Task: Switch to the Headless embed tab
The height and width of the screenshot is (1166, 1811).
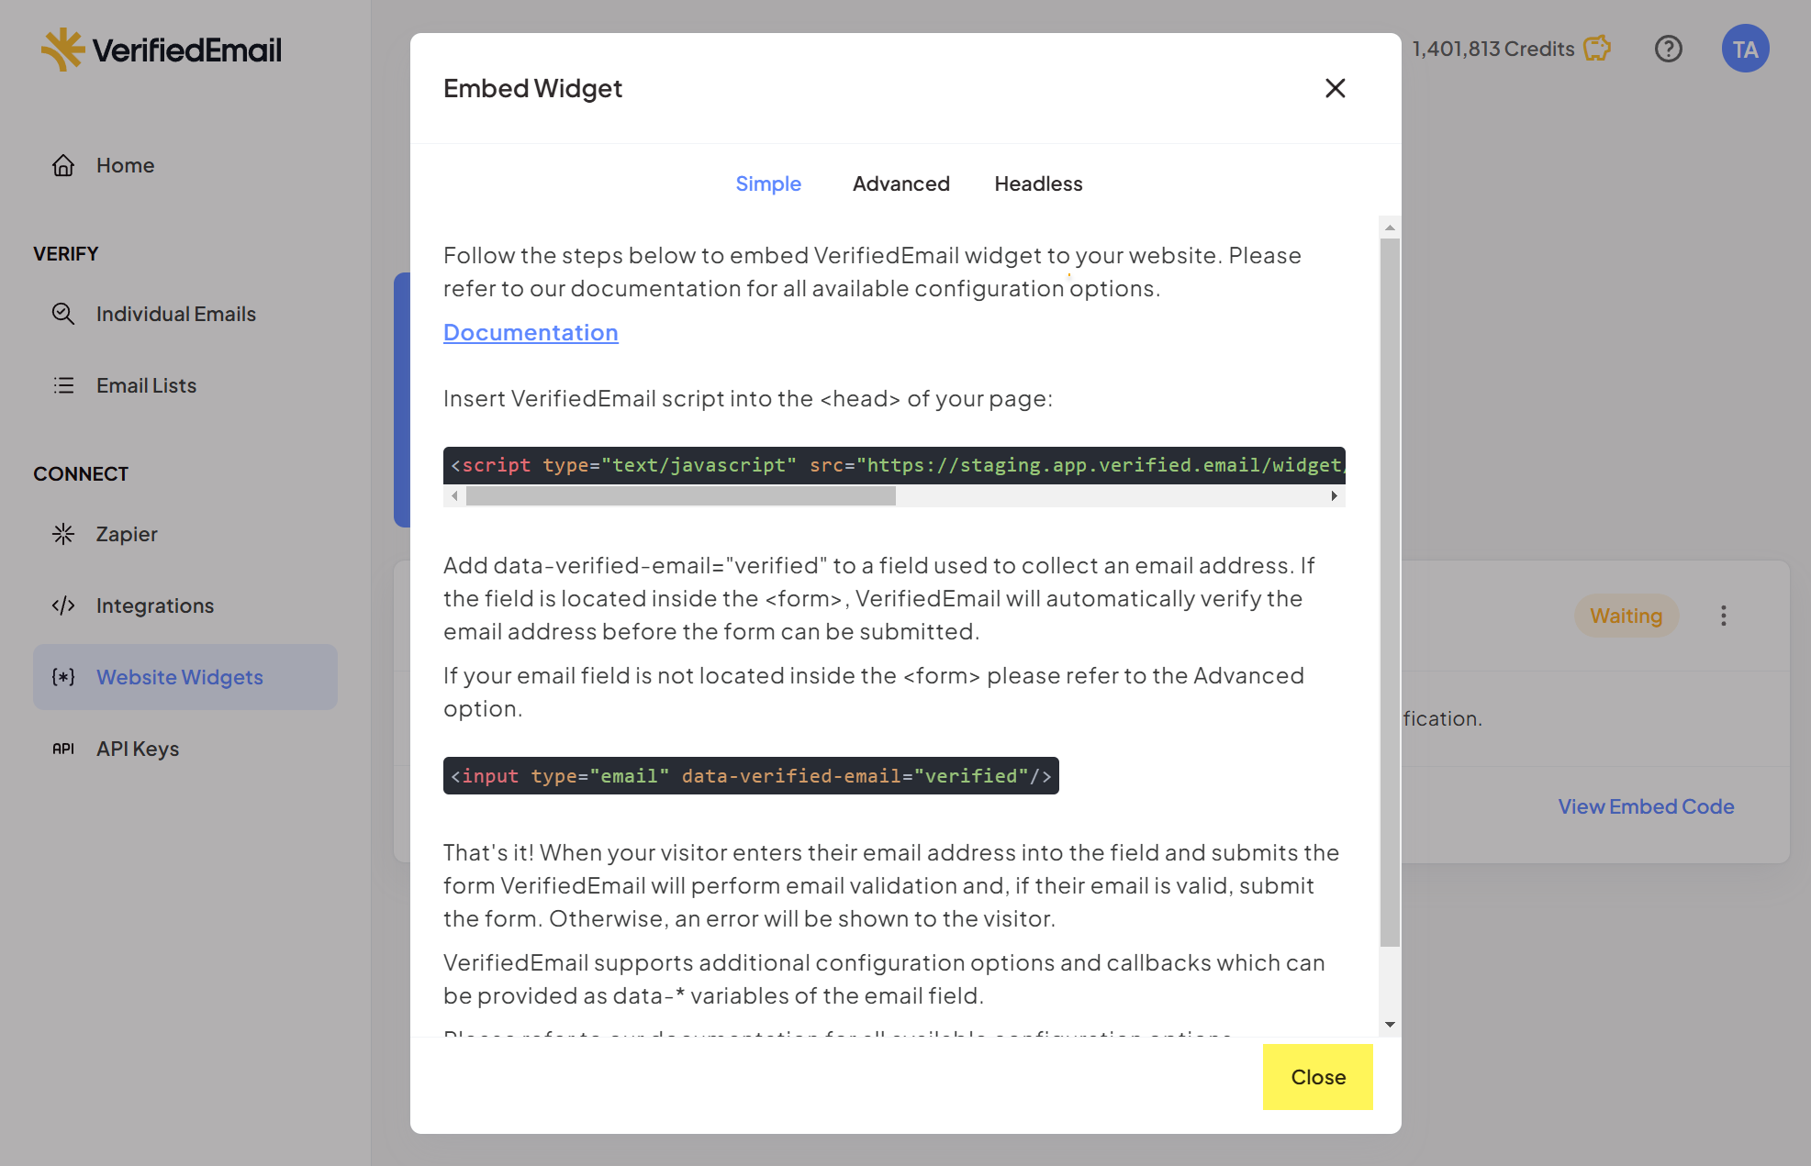Action: tap(1037, 183)
